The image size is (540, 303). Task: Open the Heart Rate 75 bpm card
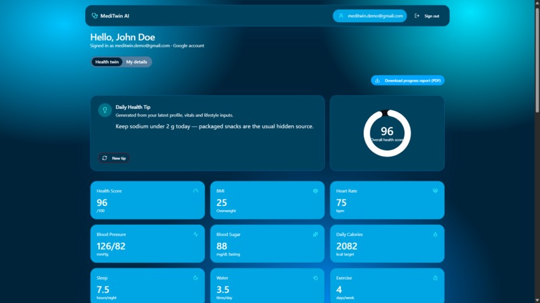pos(387,200)
